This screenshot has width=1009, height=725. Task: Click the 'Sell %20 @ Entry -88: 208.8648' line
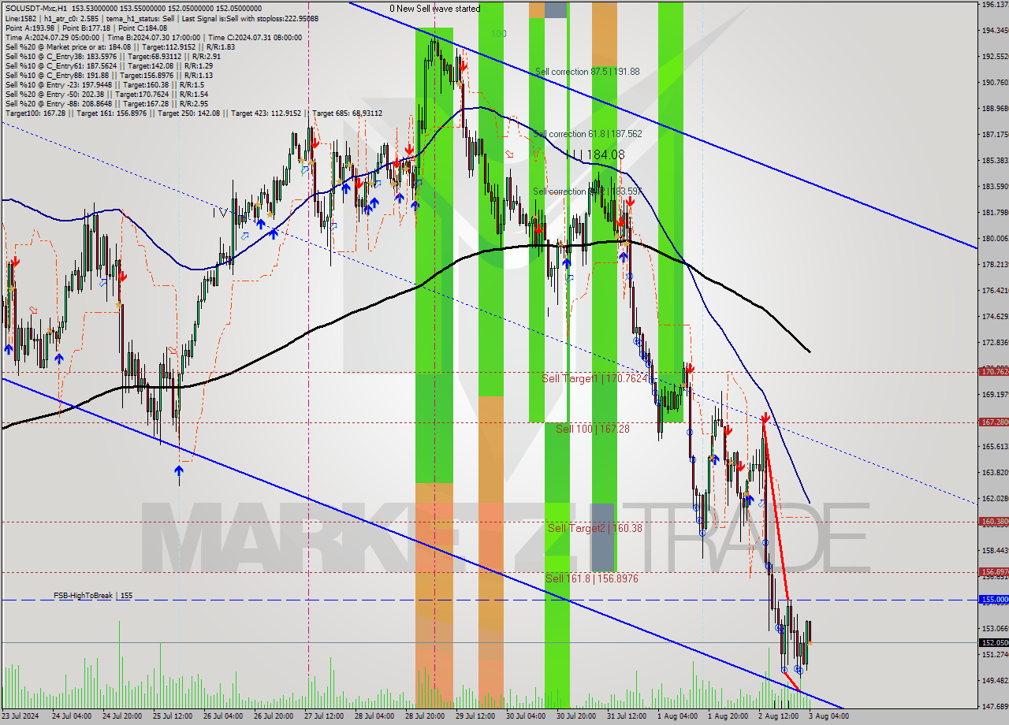[106, 103]
